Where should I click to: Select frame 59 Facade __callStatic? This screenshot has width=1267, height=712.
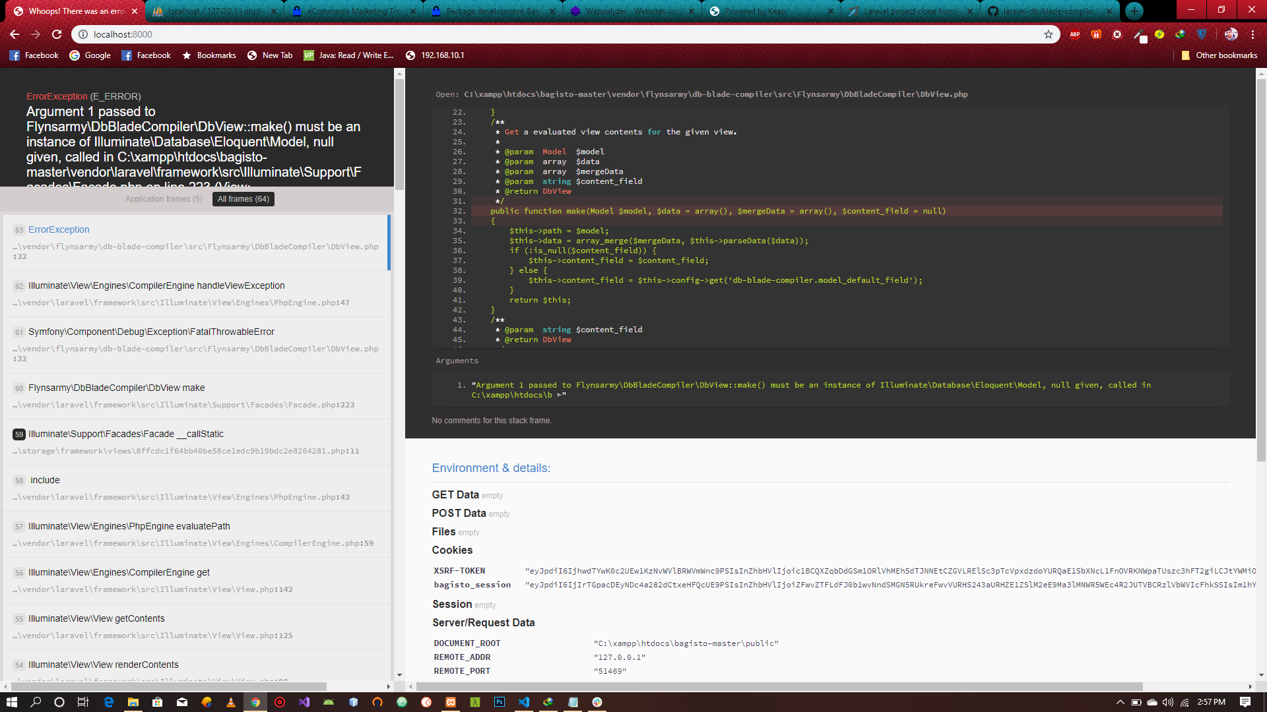(196, 442)
